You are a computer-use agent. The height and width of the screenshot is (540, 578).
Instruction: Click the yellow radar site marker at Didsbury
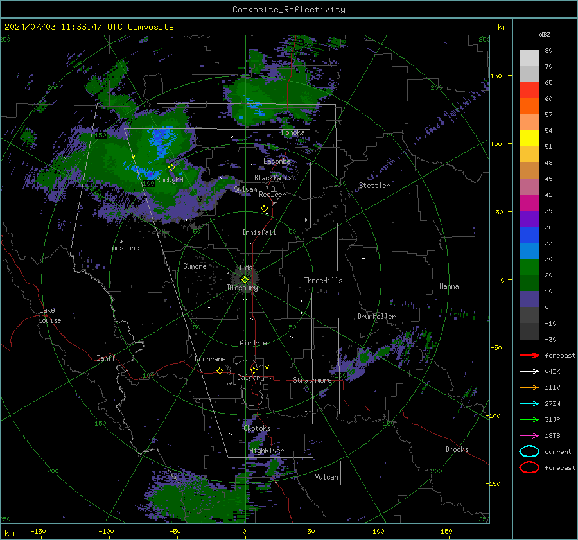pos(245,279)
